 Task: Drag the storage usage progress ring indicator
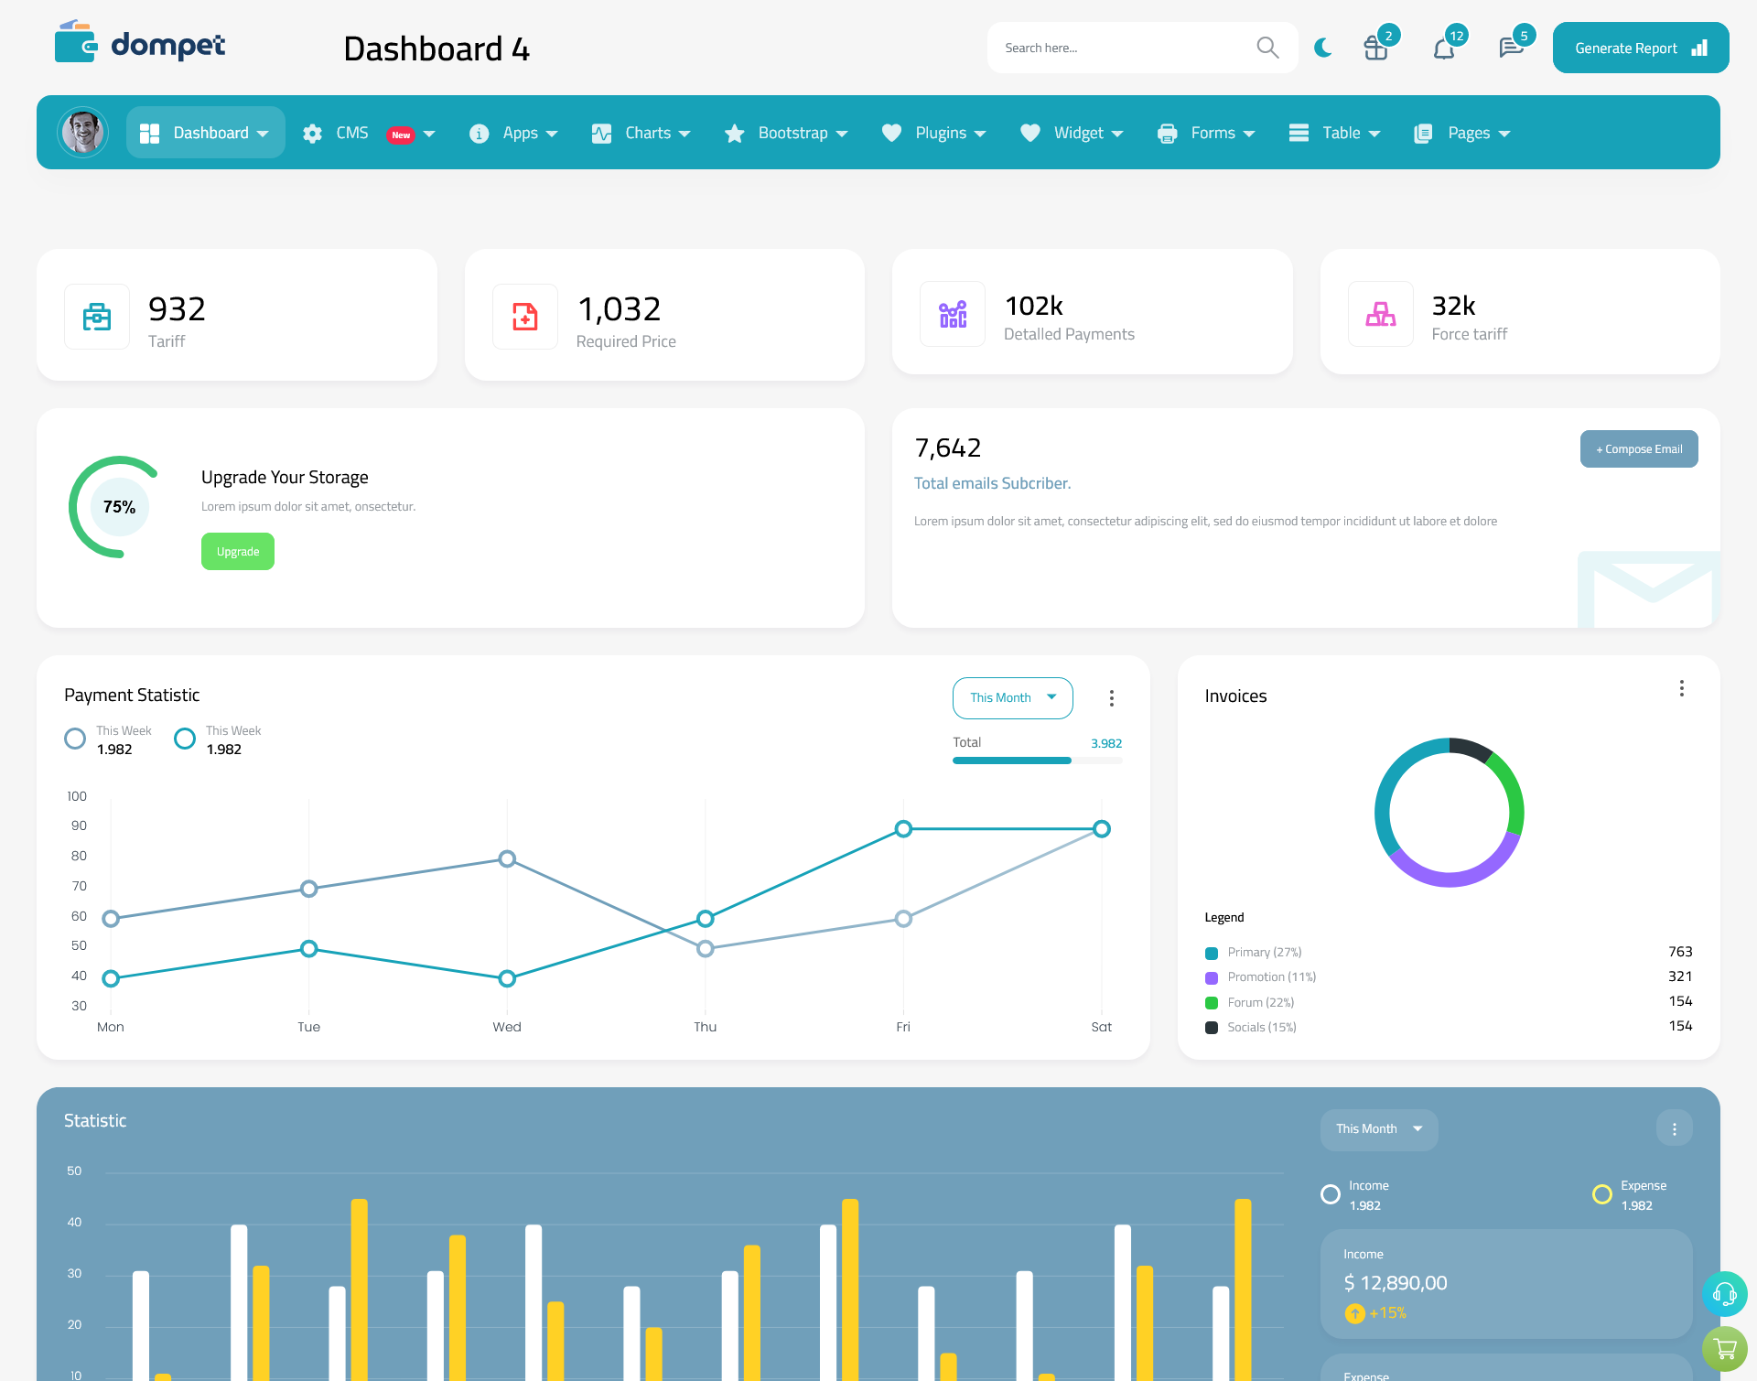117,506
